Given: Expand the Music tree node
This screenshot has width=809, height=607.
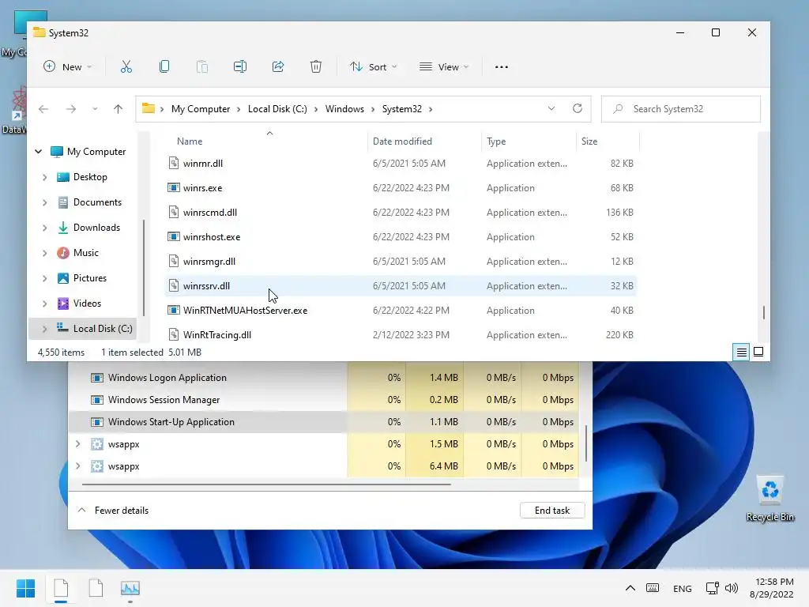Looking at the screenshot, I should 45,253.
